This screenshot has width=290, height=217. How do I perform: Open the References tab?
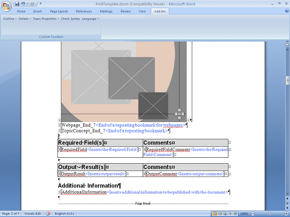(83, 11)
